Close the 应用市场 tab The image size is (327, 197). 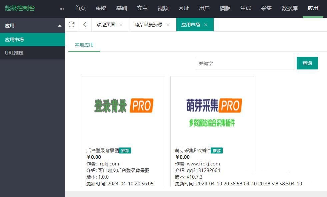click(206, 24)
